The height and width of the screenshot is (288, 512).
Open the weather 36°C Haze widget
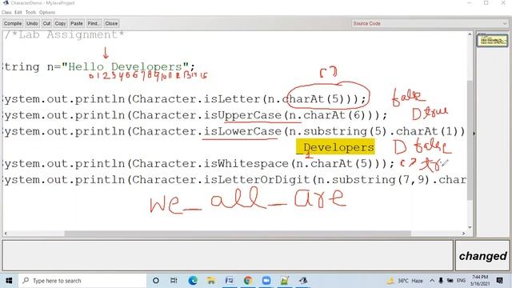[405, 281]
